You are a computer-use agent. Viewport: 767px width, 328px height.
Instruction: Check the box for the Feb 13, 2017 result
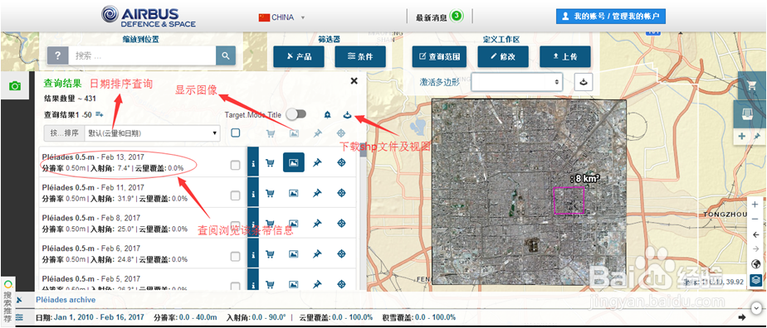[235, 165]
